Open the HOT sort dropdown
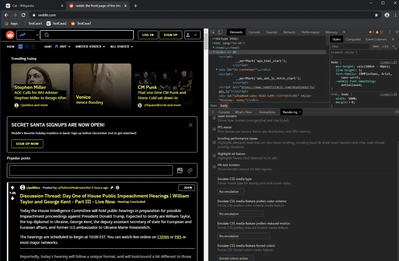Screen dimensions: 399x261 tap(63, 47)
